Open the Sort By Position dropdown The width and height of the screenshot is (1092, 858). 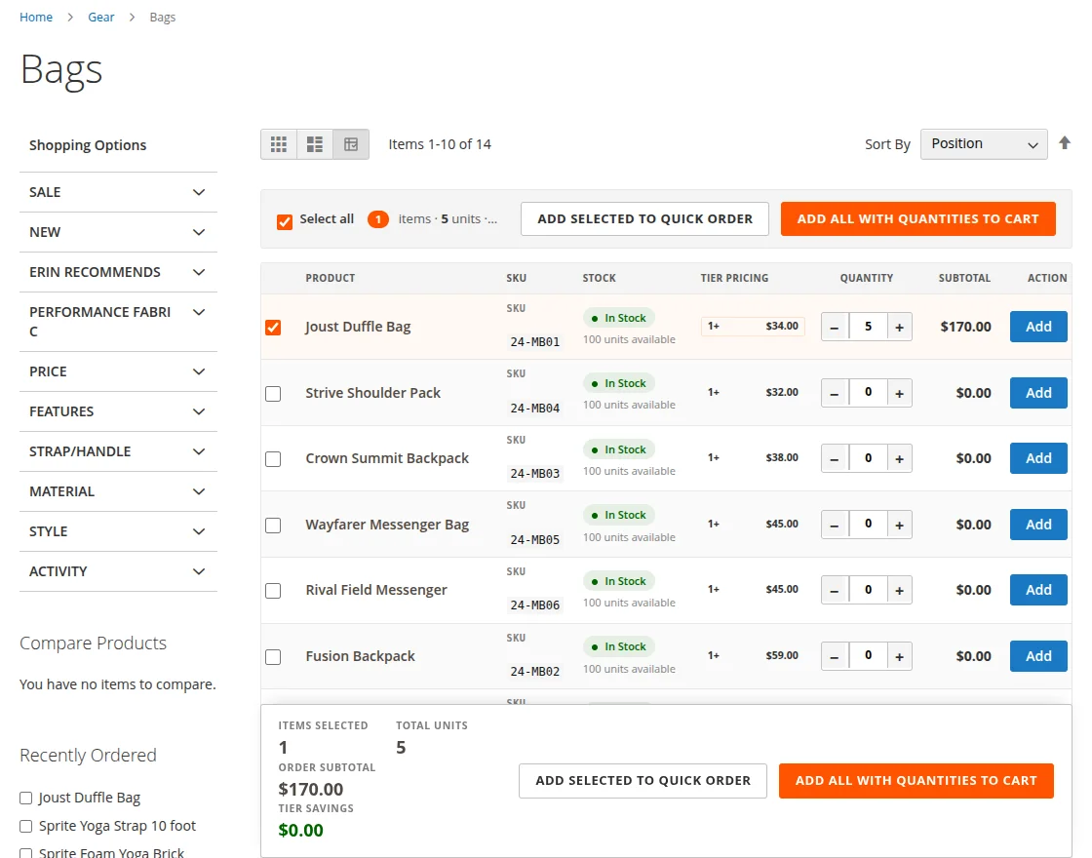point(984,144)
